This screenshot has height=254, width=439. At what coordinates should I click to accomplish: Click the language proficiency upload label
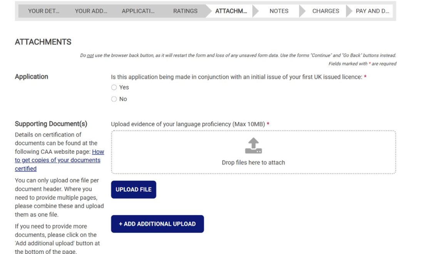point(188,124)
